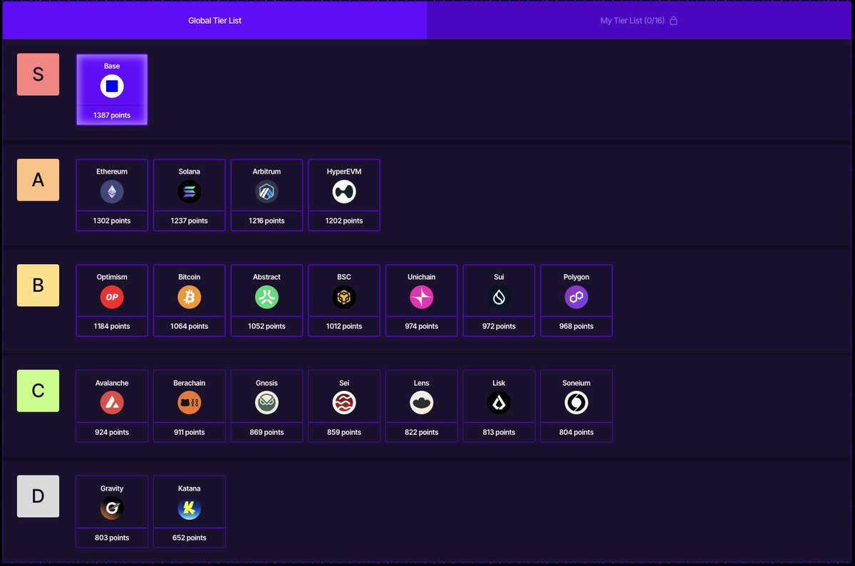
Task: Click the B tier label tile
Action: click(x=38, y=285)
